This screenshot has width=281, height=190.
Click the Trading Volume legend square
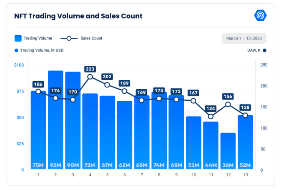point(18,38)
